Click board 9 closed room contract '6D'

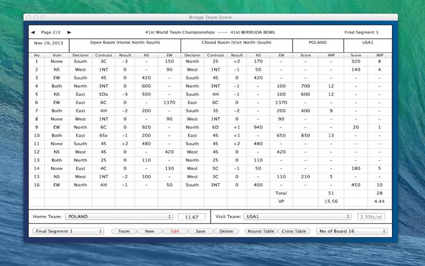216,127
